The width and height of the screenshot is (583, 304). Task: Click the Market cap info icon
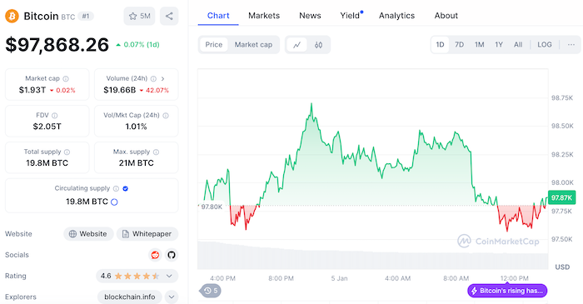click(66, 79)
